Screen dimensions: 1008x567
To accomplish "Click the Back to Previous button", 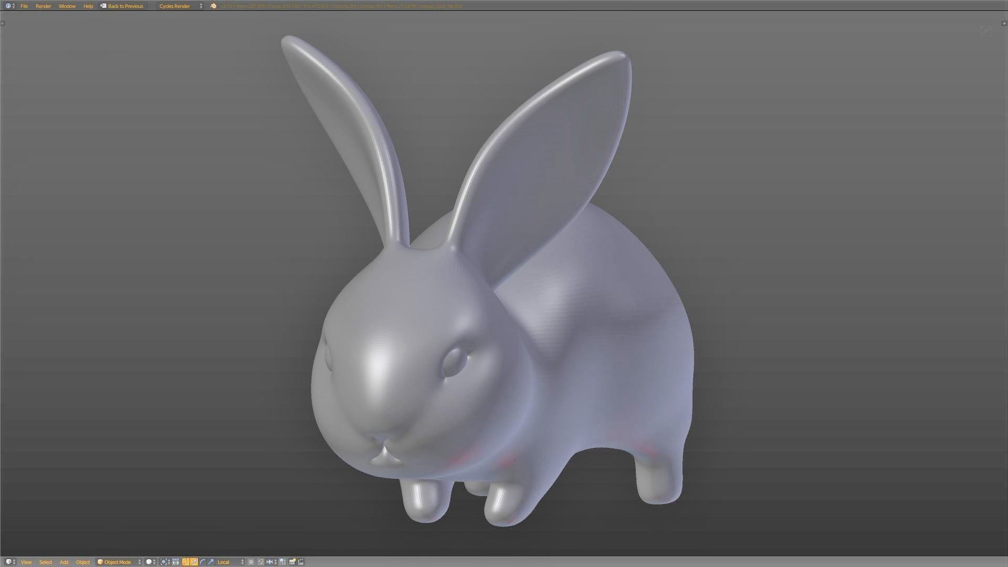I will point(122,6).
